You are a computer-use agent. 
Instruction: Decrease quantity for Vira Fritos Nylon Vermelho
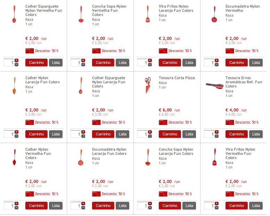pyautogui.click(x=216, y=208)
